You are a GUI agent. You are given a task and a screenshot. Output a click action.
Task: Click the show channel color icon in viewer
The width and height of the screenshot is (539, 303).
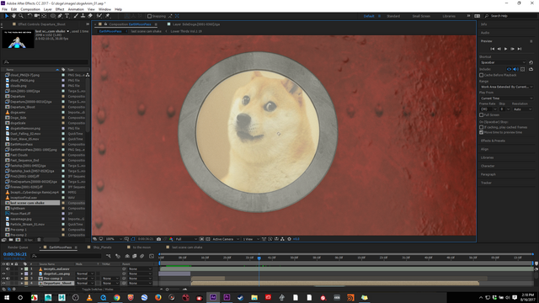point(171,239)
